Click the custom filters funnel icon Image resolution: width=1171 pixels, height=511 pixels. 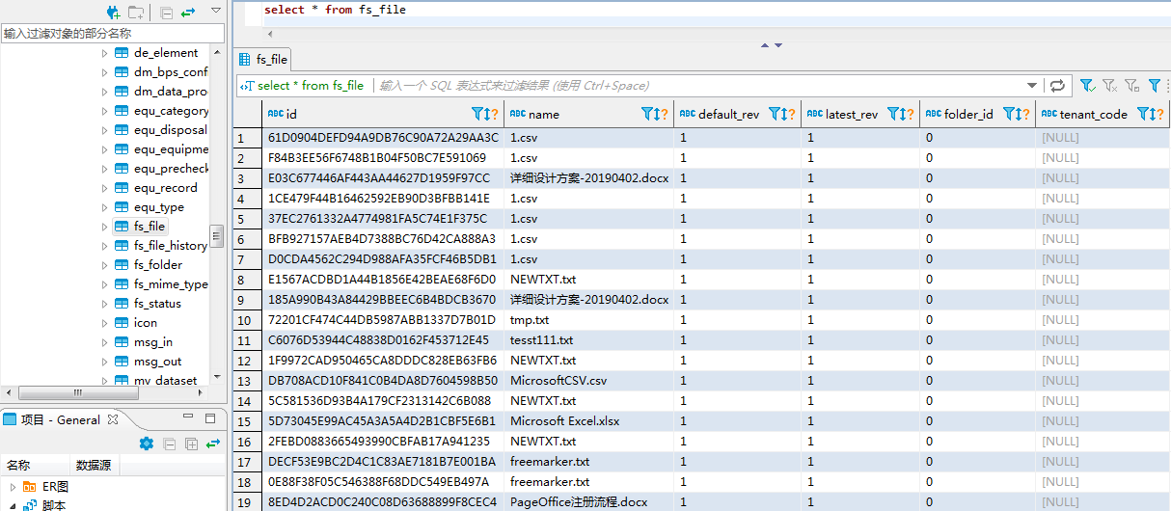[x=1155, y=86]
